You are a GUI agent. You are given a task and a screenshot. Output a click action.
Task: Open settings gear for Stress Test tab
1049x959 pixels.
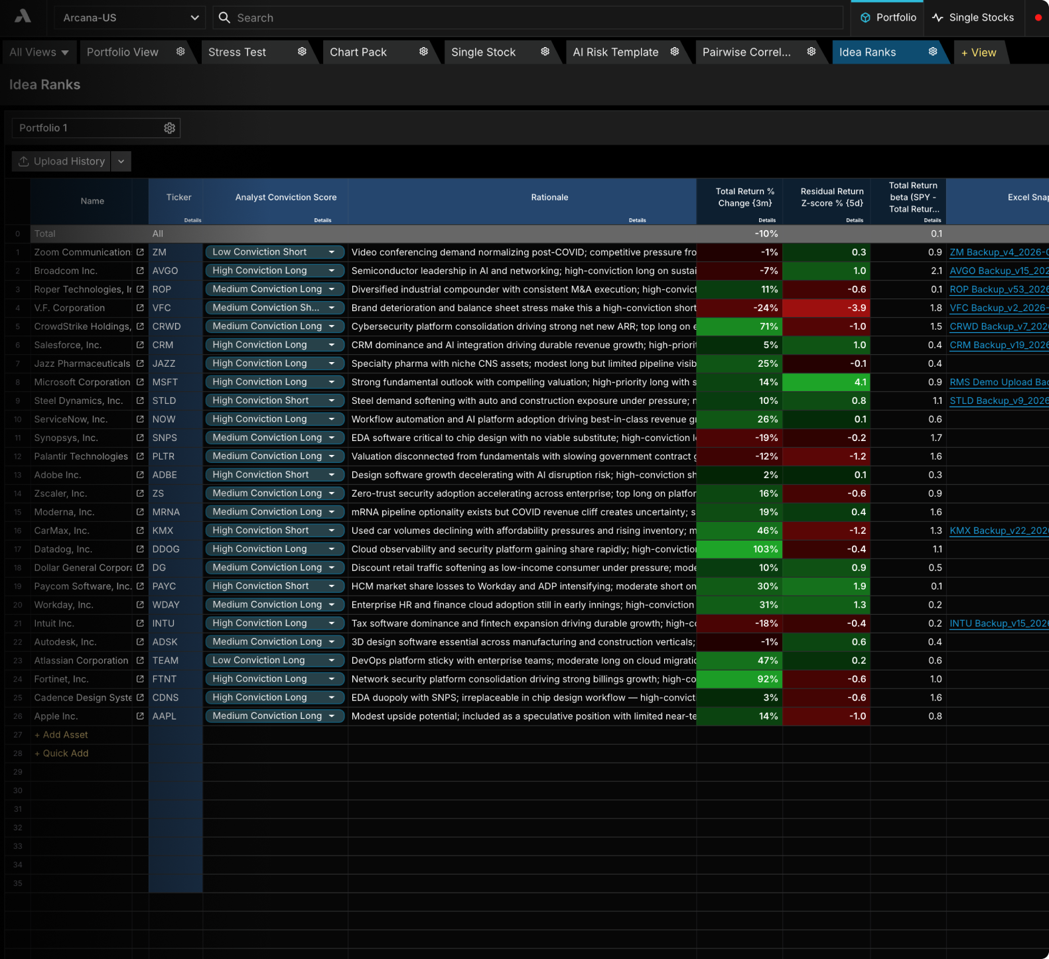pyautogui.click(x=302, y=52)
